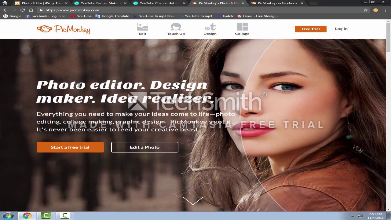Open Gmail Free Storage bookmark
The height and width of the screenshot is (220, 391).
click(x=257, y=16)
